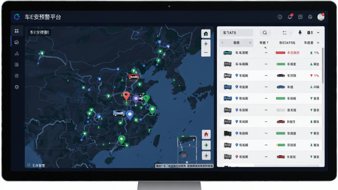The height and width of the screenshot is (190, 338).
Task: Click the red house button on the map
Action: (206, 134)
